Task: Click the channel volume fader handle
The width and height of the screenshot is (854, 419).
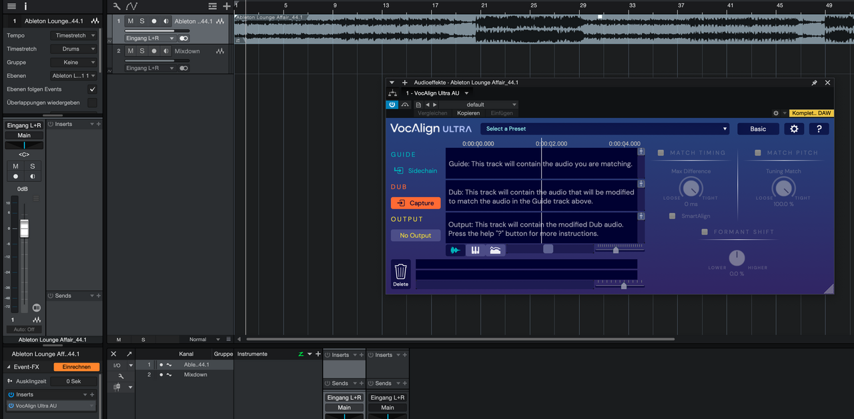Action: [25, 228]
